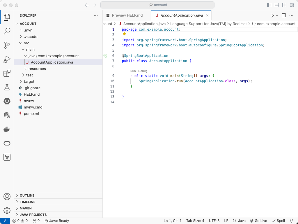
Task: Open the Search view in activity bar
Action: (7, 31)
